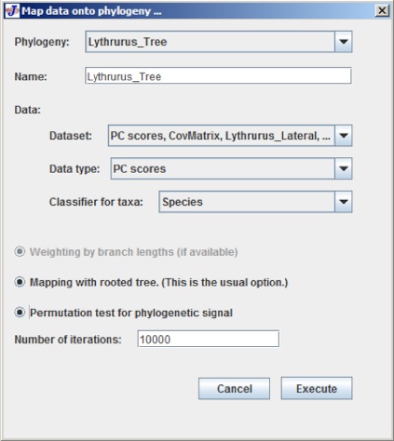The image size is (394, 441).
Task: Click the Lythrurus_Tree phylogeny combo box
Action: click(219, 42)
